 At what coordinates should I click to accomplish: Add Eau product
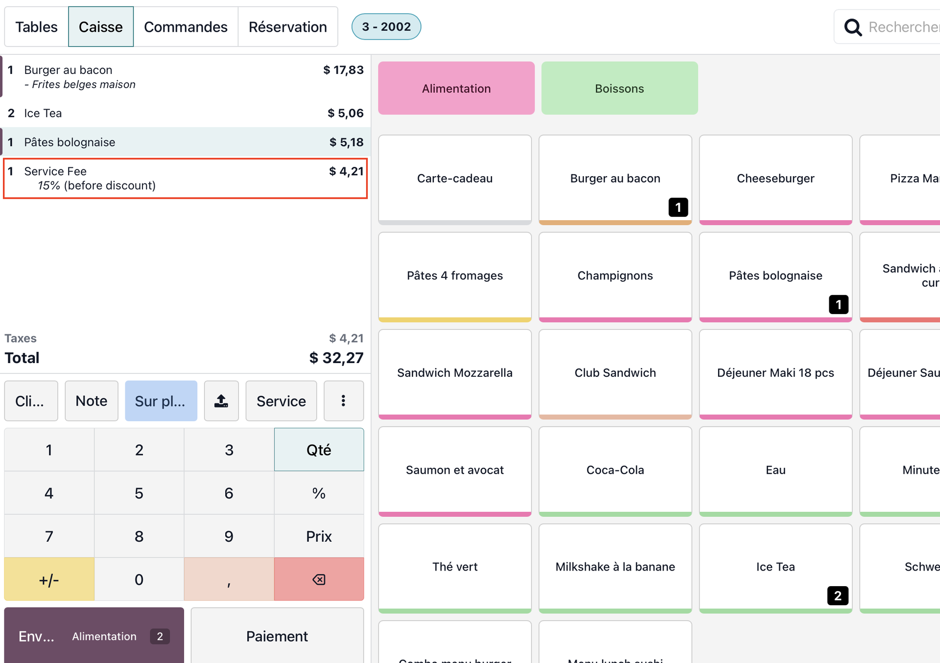775,471
